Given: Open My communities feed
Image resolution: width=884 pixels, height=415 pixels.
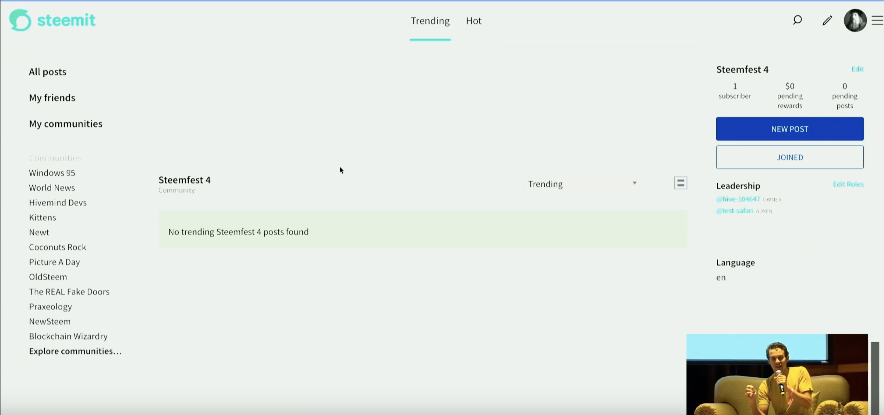Looking at the screenshot, I should click(x=66, y=124).
